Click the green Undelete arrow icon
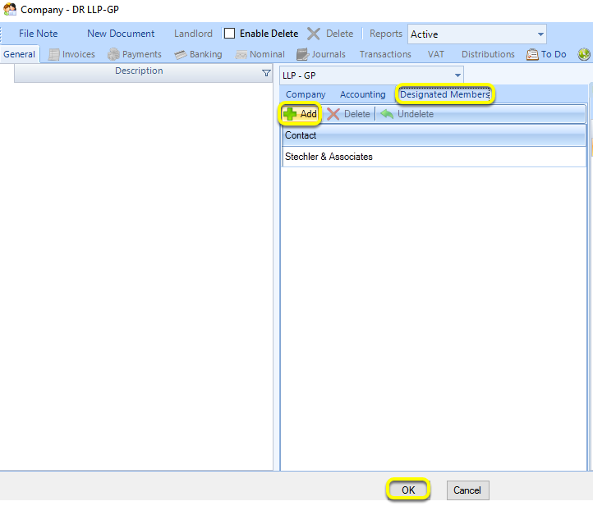Screen dimensions: 593x506 click(x=387, y=114)
